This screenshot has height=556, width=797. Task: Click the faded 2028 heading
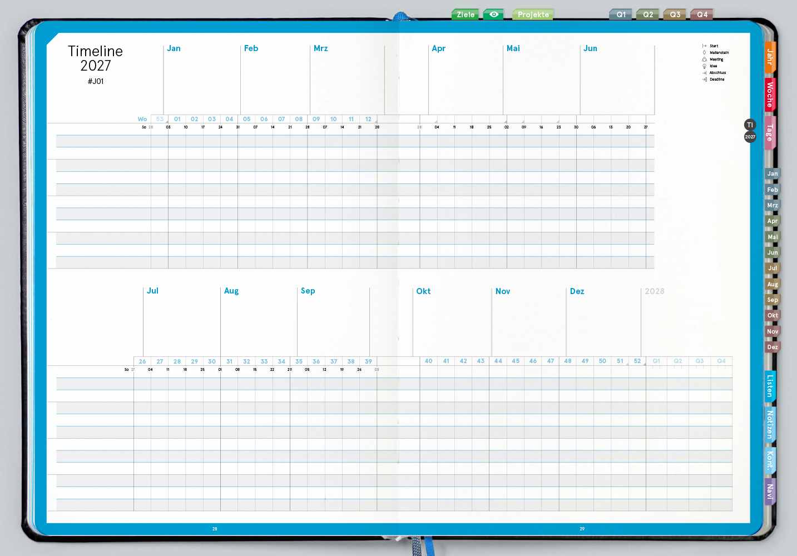tap(655, 291)
